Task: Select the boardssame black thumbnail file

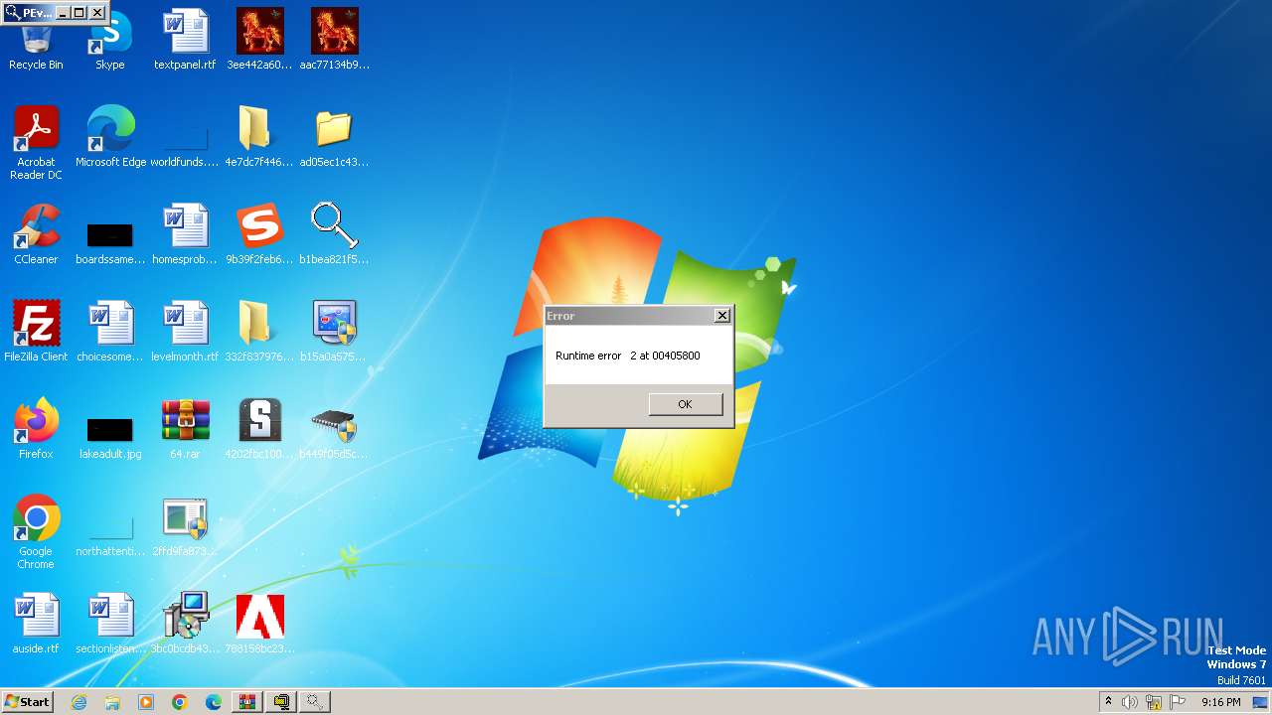Action: 110,243
